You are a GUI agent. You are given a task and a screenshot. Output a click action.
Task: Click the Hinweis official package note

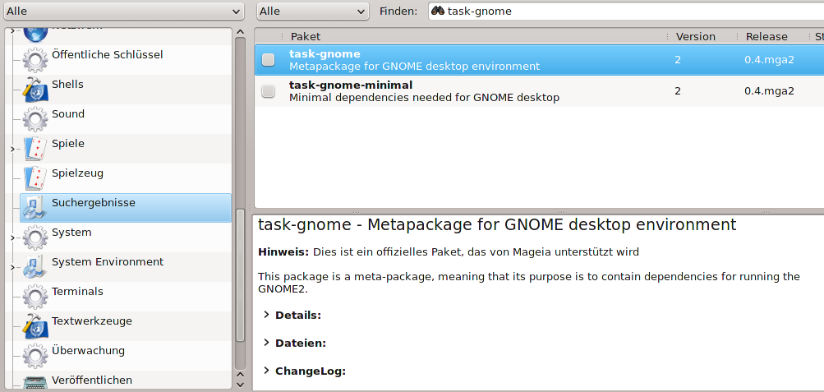(449, 252)
